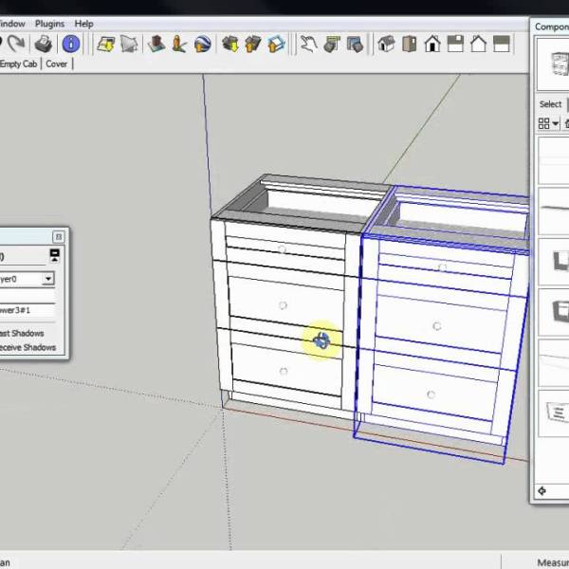Toggle the Receive Shadows option
The width and height of the screenshot is (569, 569).
point(28,347)
